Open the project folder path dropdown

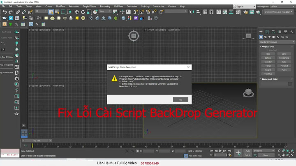pyautogui.click(x=278, y=12)
